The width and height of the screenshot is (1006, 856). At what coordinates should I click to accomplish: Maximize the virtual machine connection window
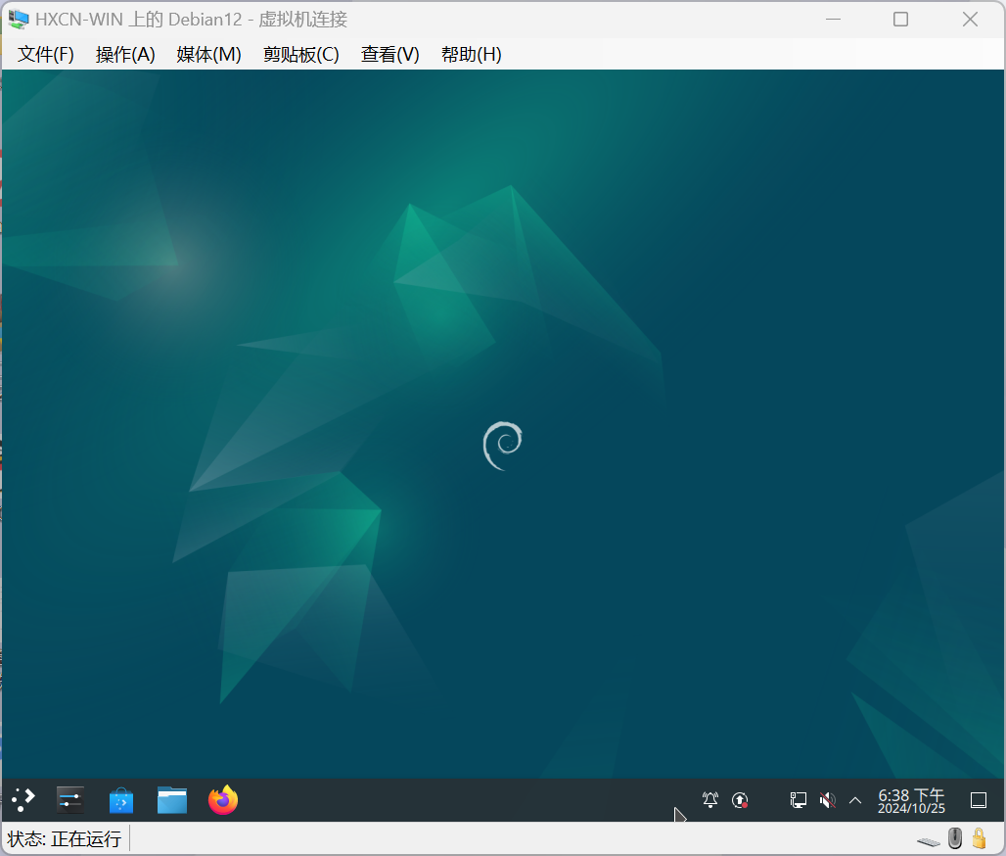pyautogui.click(x=900, y=20)
